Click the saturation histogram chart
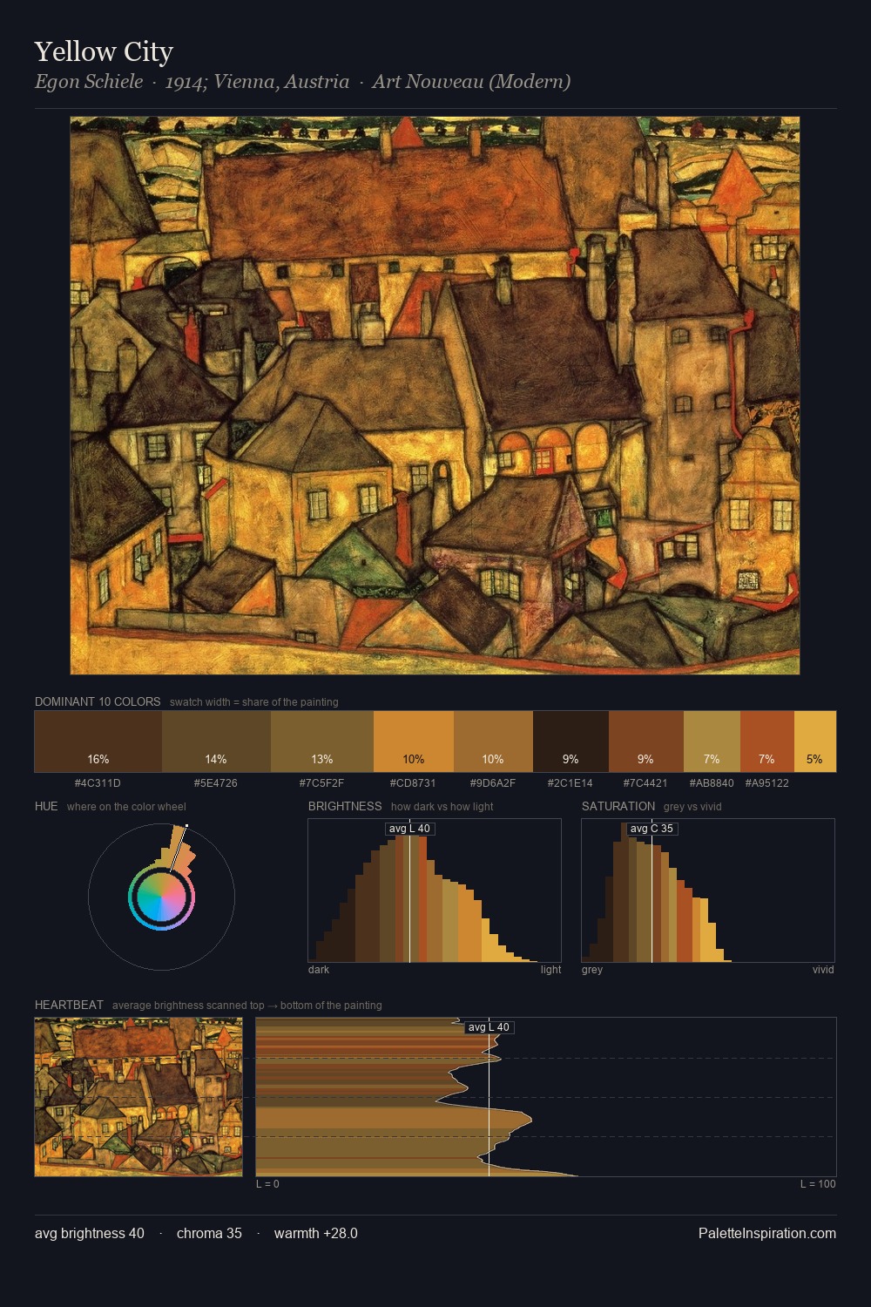 point(708,891)
